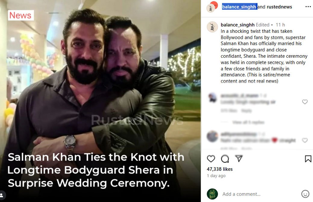Open the first commenter's profile picture
This screenshot has width=313, height=202.
212,98
